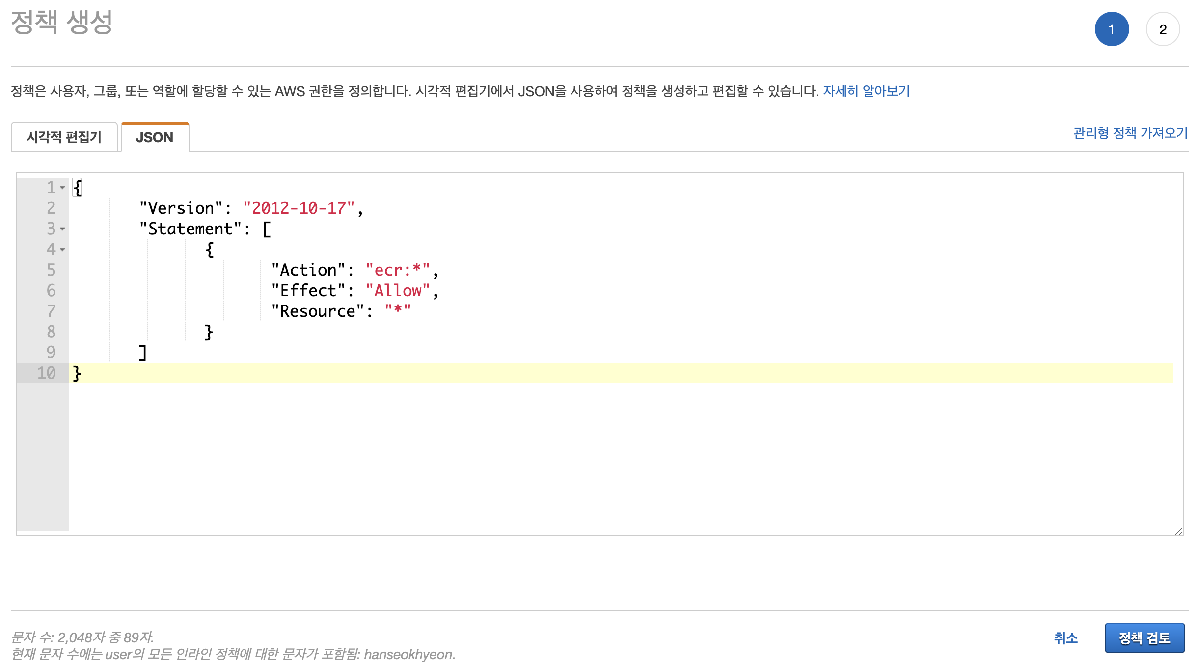1198x662 pixels.
Task: Click the "Allow" effect value
Action: [x=397, y=291]
